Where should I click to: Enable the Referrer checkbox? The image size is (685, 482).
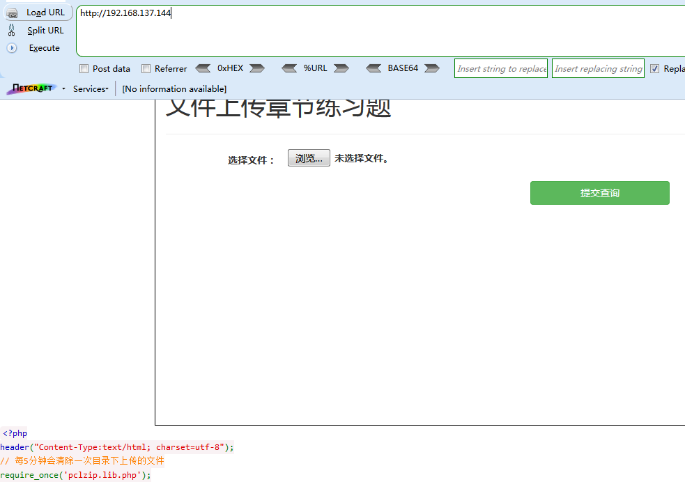click(146, 68)
